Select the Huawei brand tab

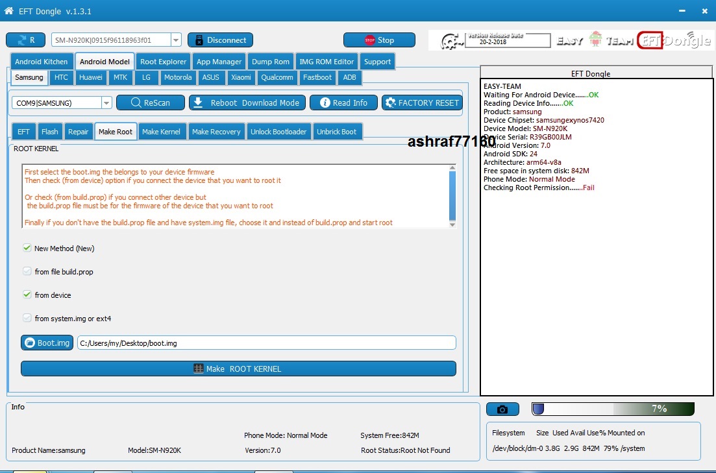coord(90,77)
